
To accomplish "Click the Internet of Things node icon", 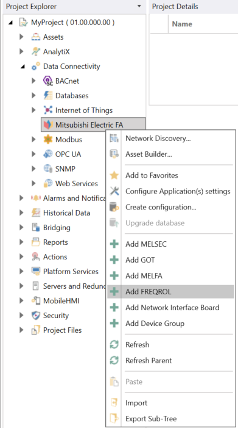I will (48, 111).
